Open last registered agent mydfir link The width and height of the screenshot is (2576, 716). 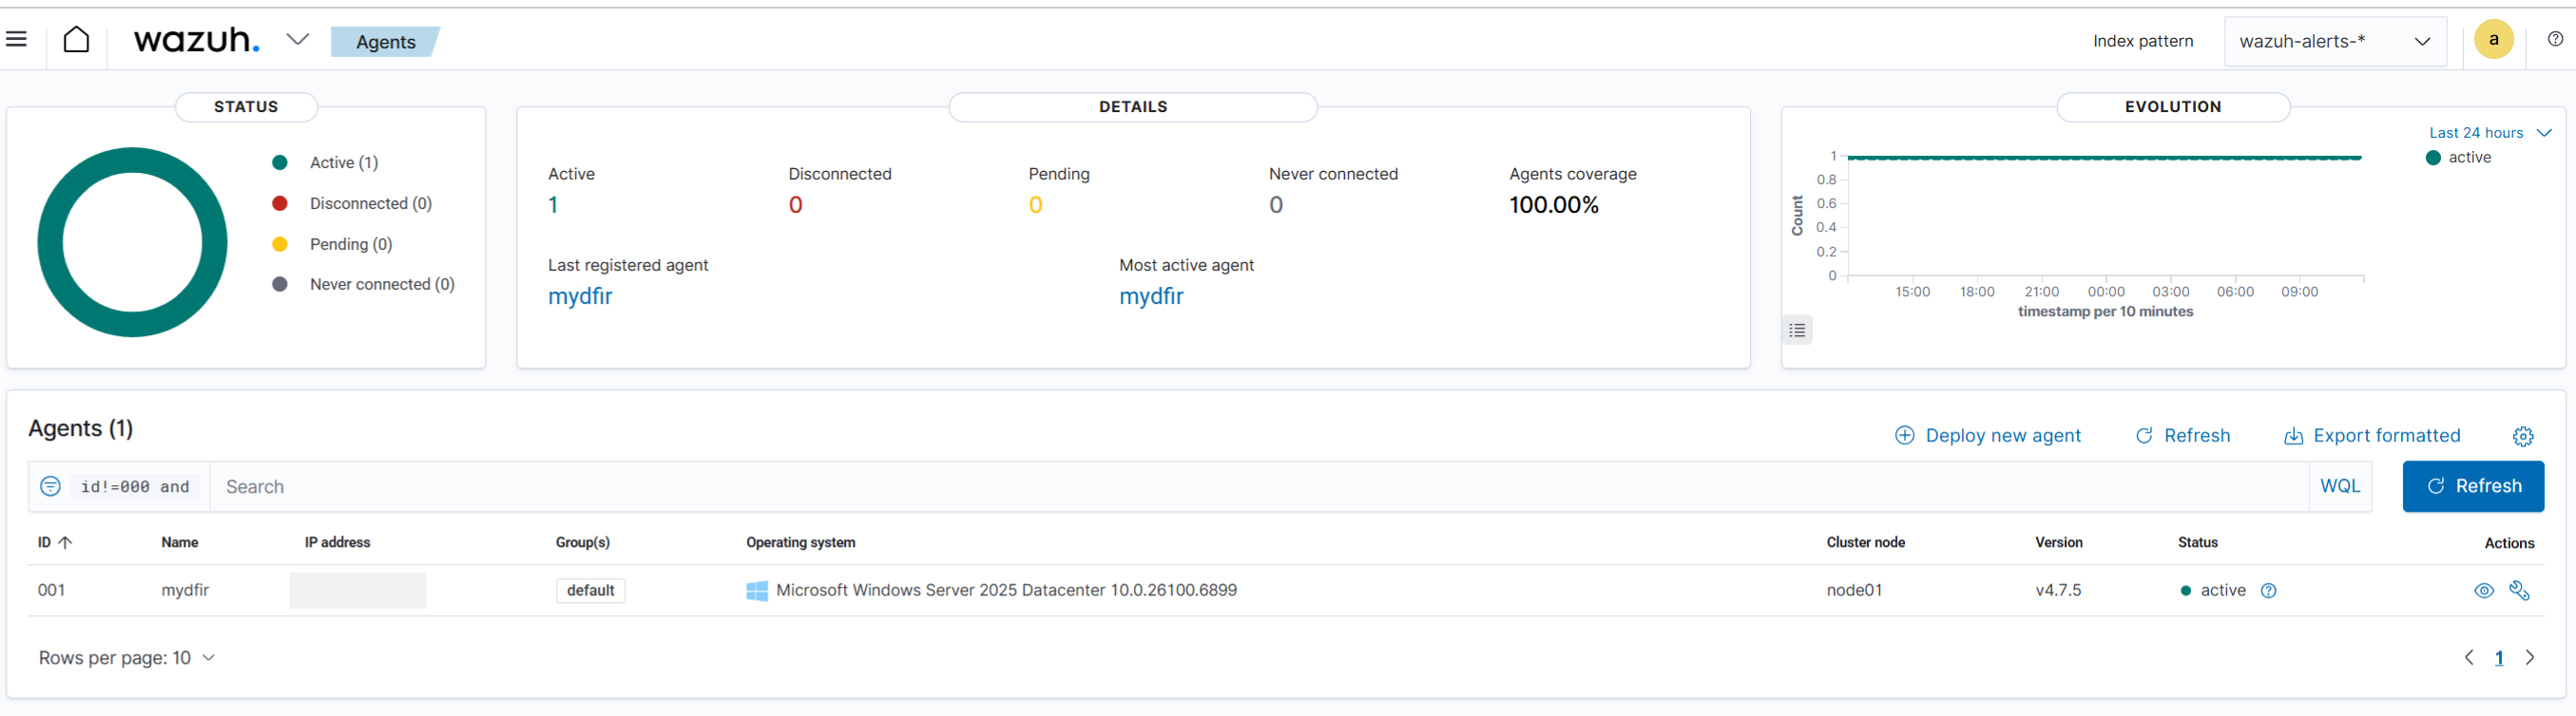pos(580,296)
